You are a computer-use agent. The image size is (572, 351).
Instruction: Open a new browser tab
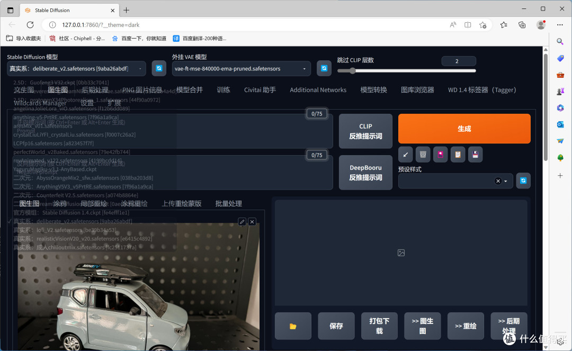[126, 10]
